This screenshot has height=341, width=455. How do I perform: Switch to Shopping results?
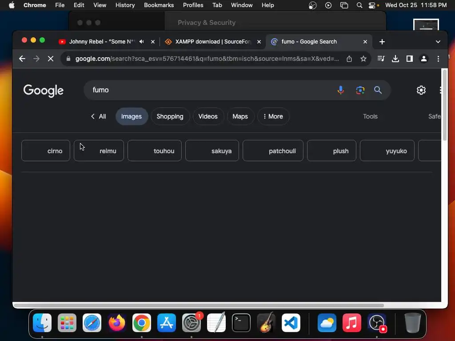pyautogui.click(x=170, y=117)
